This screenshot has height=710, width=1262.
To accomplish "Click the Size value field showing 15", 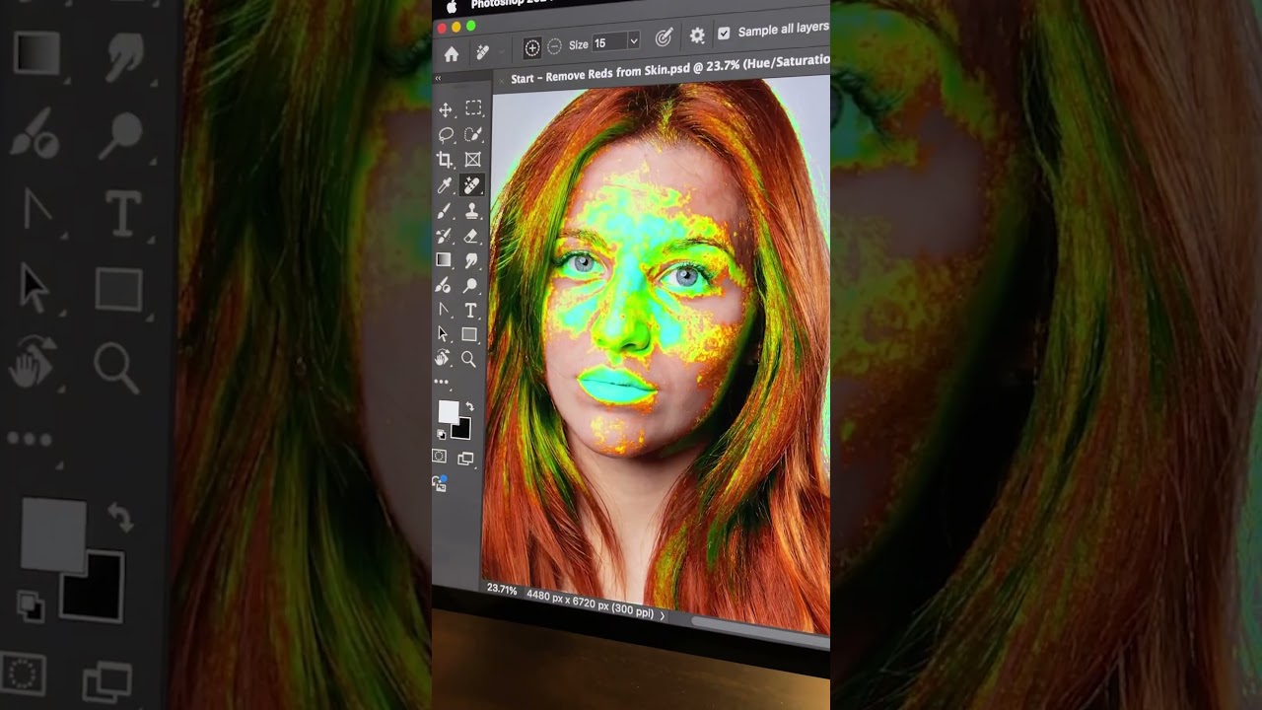I will pos(608,43).
